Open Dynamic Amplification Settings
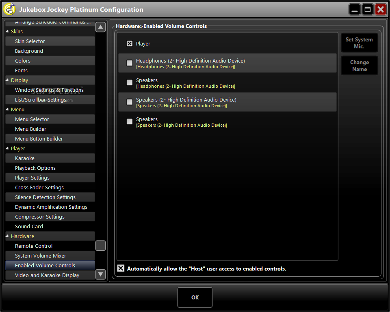This screenshot has width=390, height=312. point(50,207)
